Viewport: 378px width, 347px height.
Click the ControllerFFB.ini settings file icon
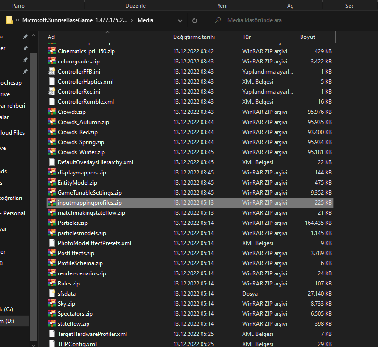point(52,71)
